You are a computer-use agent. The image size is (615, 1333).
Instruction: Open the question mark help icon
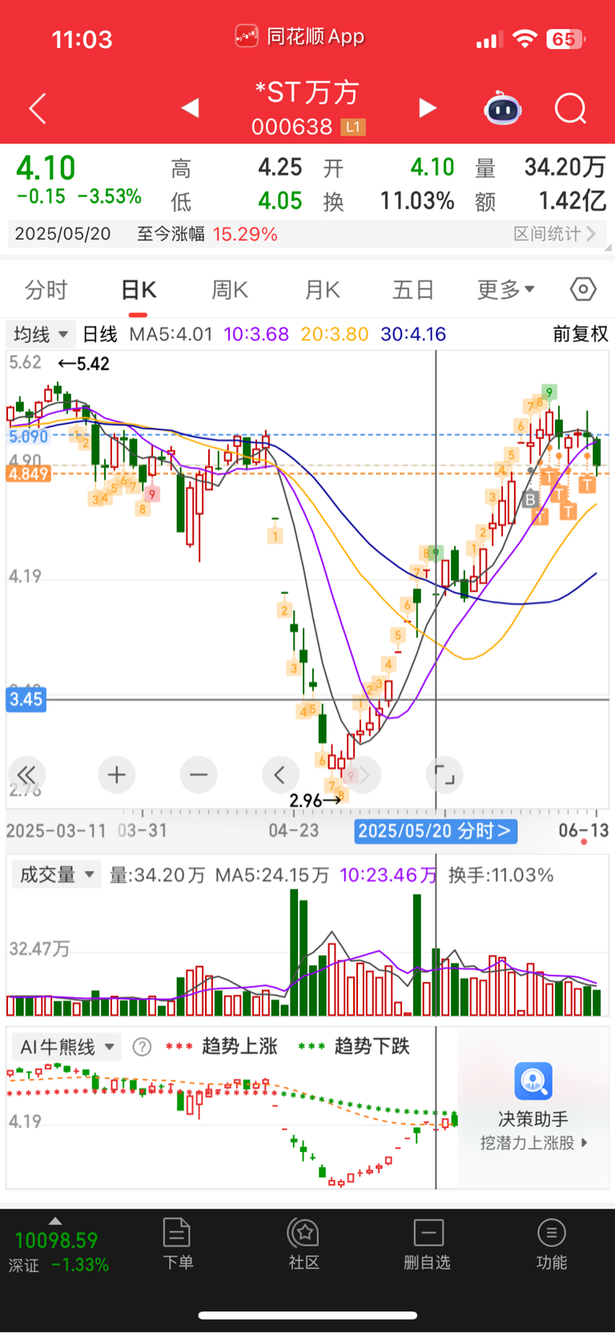(x=142, y=1047)
